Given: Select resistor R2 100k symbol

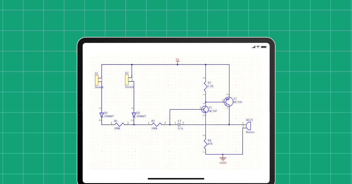Looking at the screenshot, I should pyautogui.click(x=157, y=124).
